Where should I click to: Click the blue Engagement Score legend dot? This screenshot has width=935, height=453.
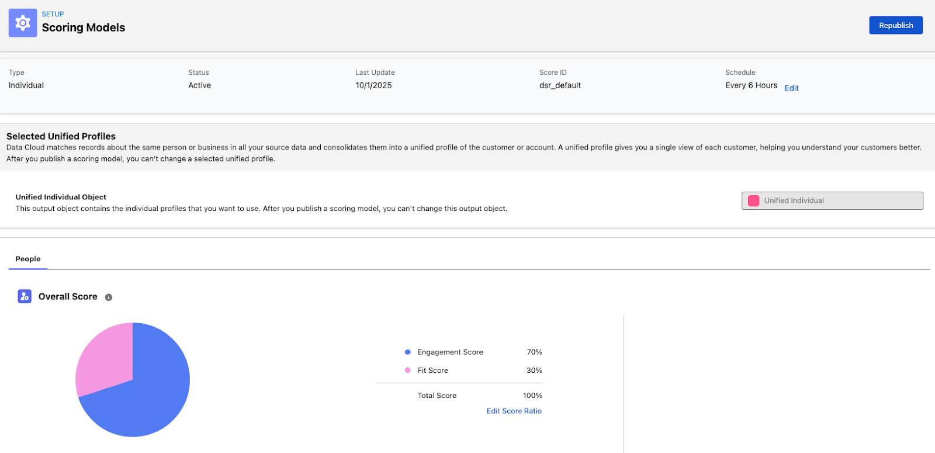click(x=408, y=352)
